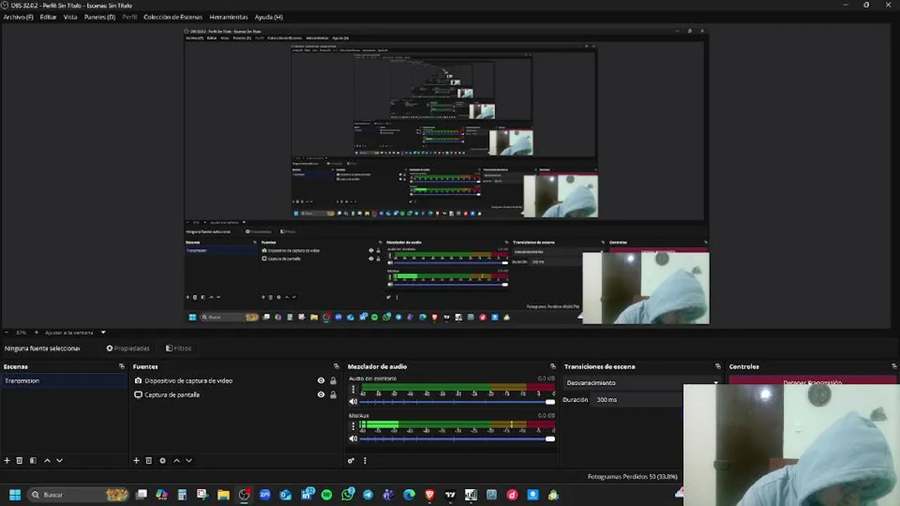This screenshot has height=506, width=900.
Task: Pop out the Escenas panel
Action: [x=122, y=366]
